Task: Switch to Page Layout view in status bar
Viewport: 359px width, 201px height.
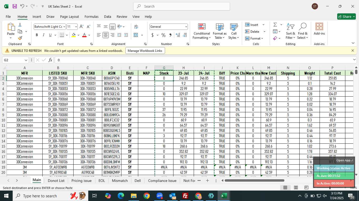Action: pyautogui.click(x=296, y=187)
